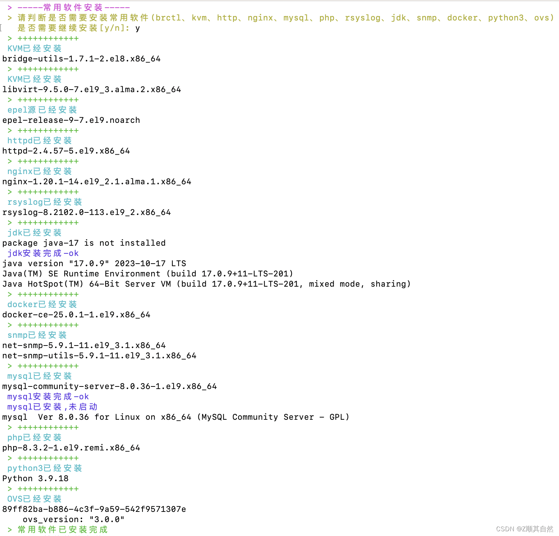Viewport: 559px width, 536px height.
Task: Select 'nginx-1.20.1-14.el9_2.1.alma.1.x86_64' text
Action: point(97,182)
